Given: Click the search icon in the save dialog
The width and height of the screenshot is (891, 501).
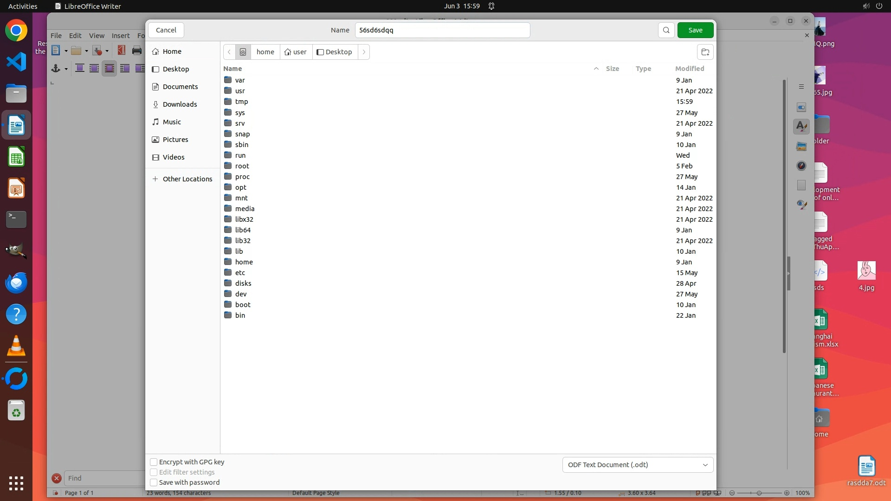Looking at the screenshot, I should pyautogui.click(x=666, y=30).
